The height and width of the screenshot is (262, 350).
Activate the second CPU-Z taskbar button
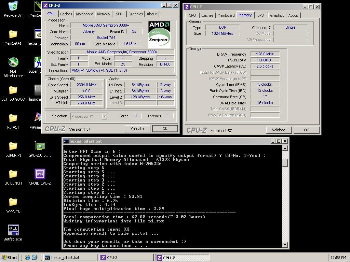pos(182,258)
